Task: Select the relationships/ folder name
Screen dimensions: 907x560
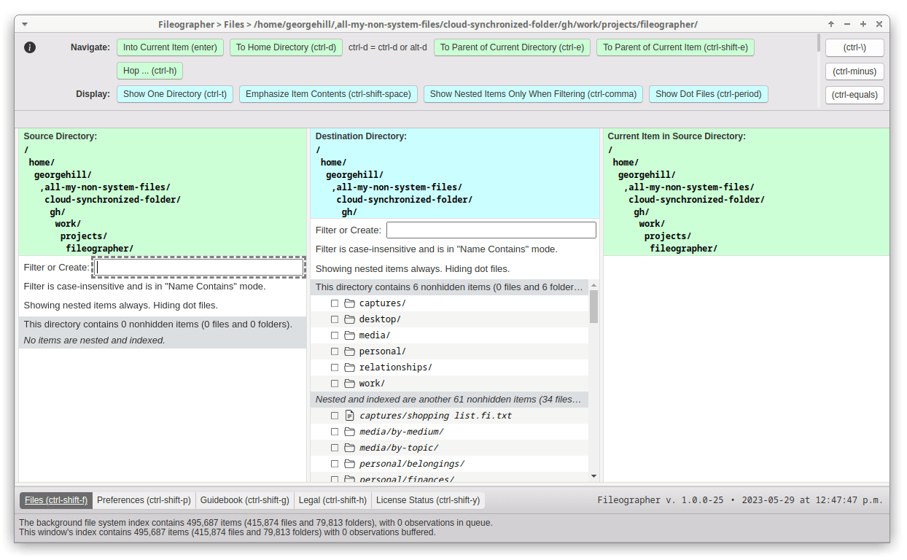Action: pos(395,367)
